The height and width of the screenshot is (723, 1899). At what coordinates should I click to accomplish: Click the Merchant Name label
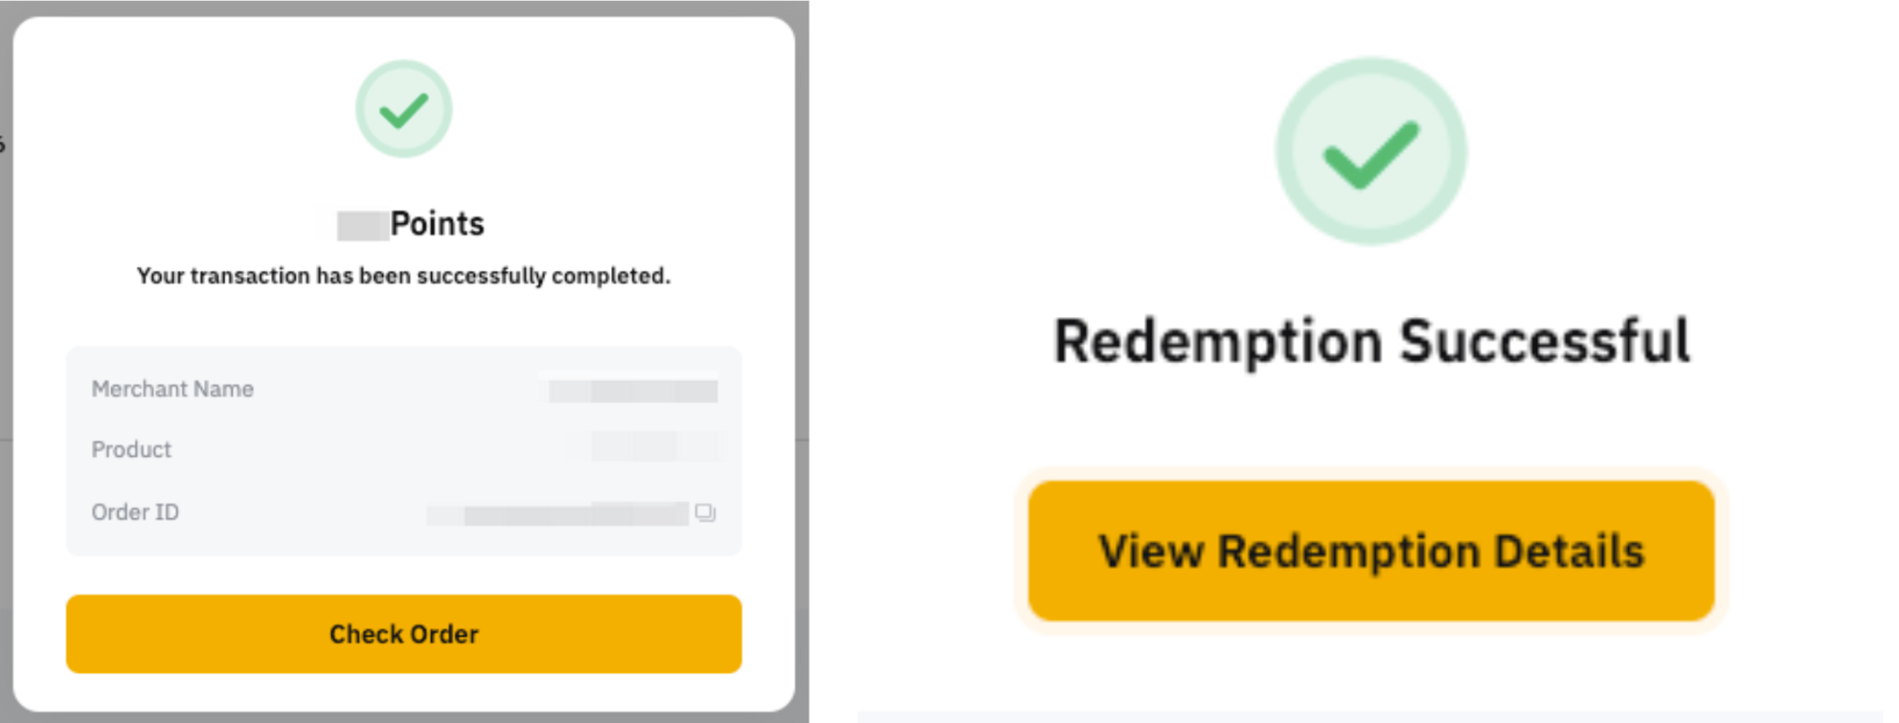(172, 389)
